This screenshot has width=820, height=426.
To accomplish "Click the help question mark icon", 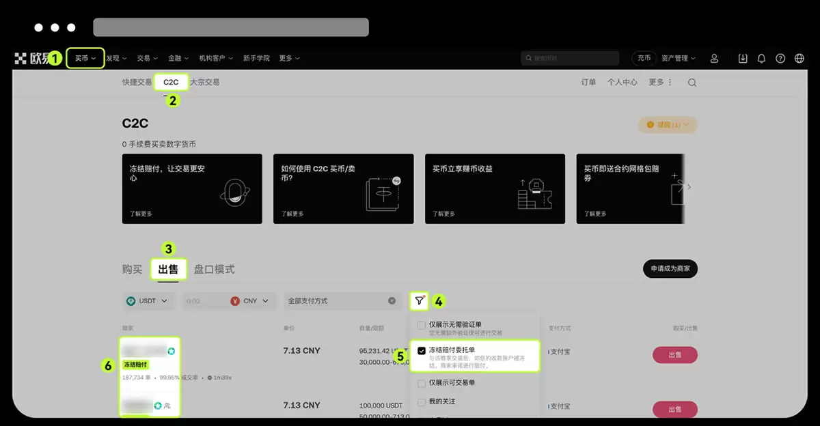I will coord(780,58).
